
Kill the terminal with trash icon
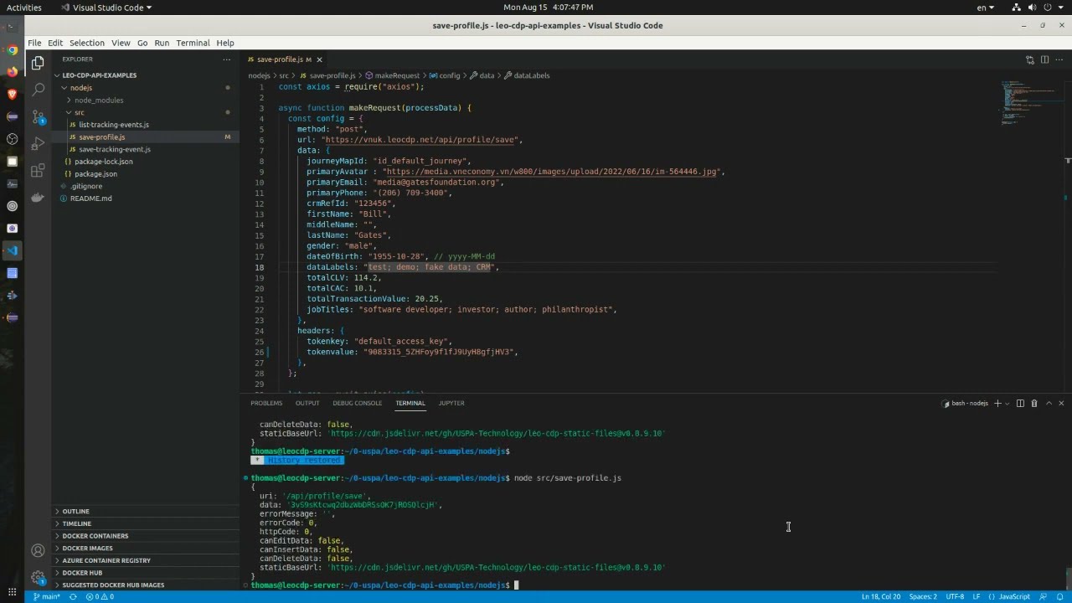[1034, 404]
